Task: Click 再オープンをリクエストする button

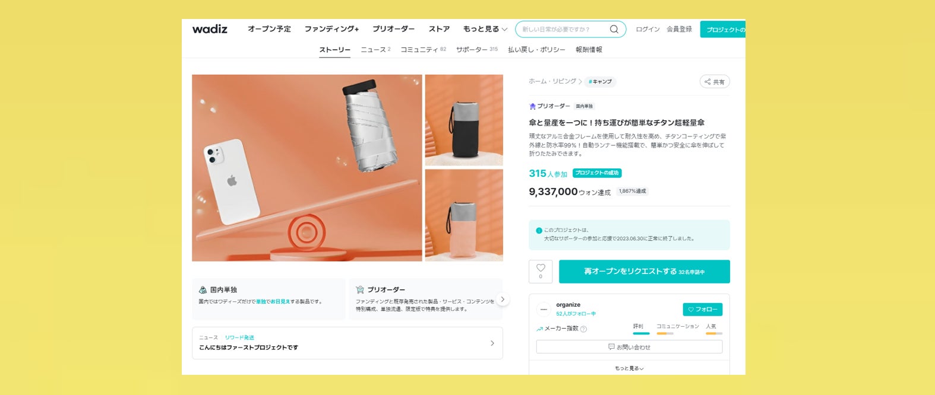Action: click(x=645, y=272)
